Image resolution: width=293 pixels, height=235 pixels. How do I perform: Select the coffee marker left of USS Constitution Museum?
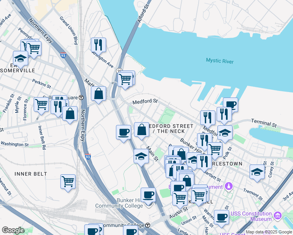tap(221, 217)
